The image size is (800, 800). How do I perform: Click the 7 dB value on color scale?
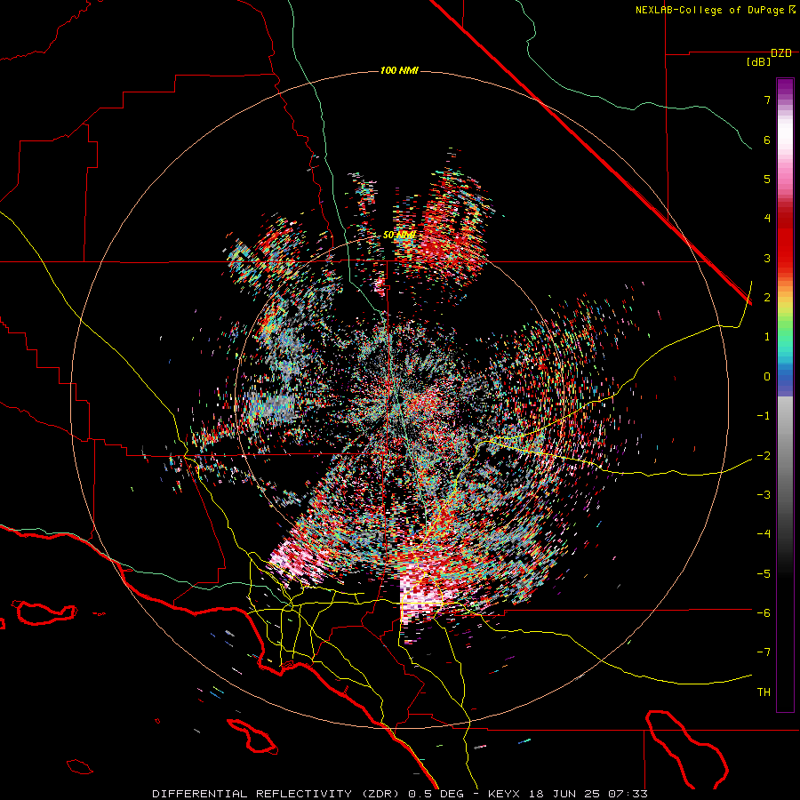[x=767, y=100]
